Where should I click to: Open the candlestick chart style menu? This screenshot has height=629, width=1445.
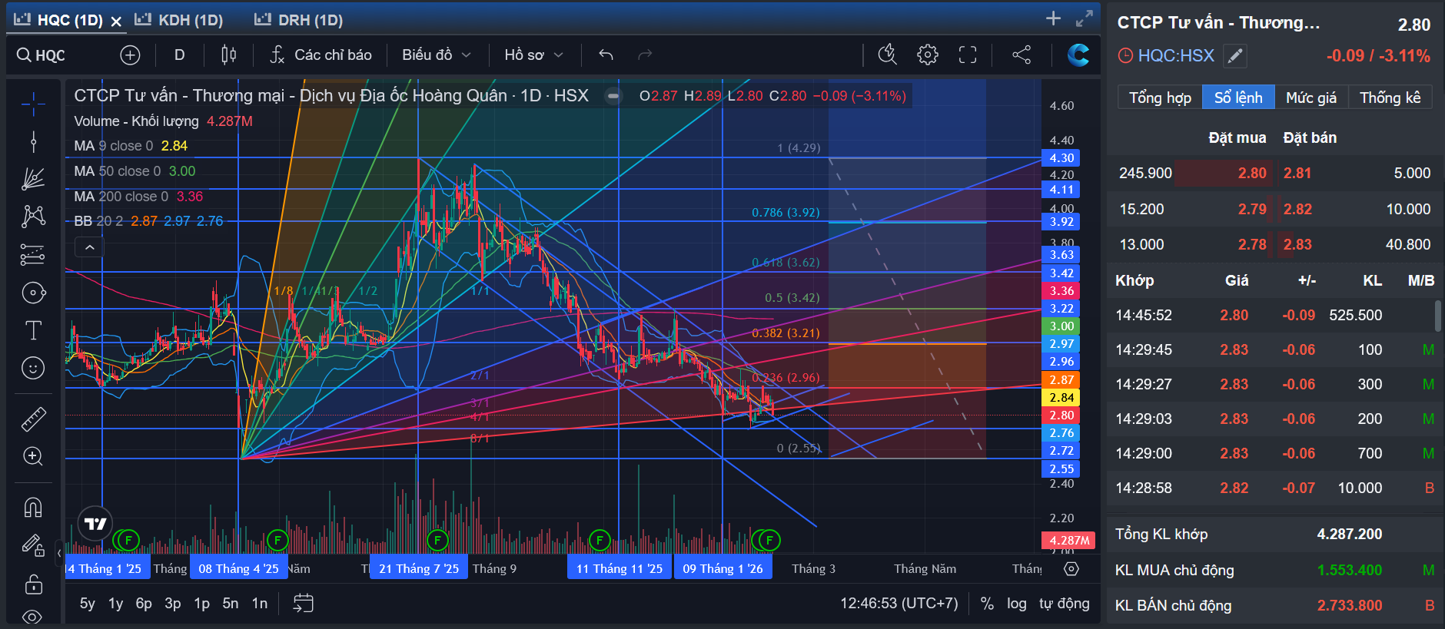pyautogui.click(x=228, y=55)
